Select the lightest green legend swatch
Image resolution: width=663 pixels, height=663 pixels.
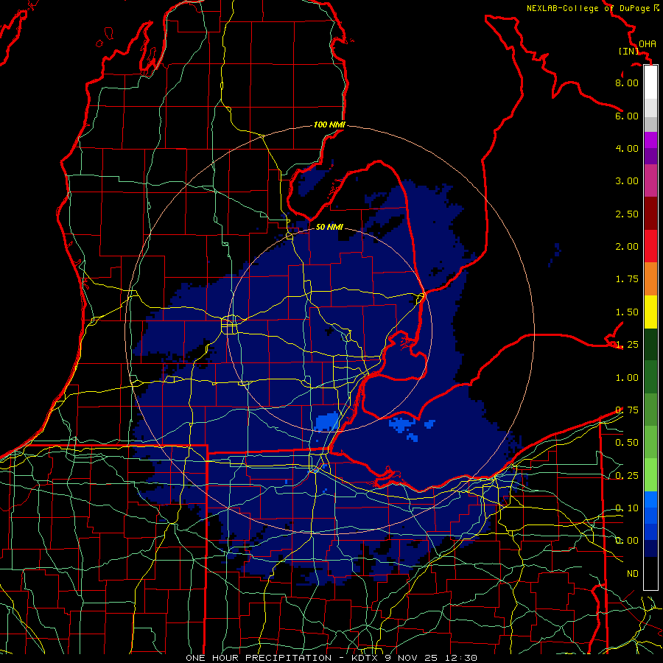[650, 475]
